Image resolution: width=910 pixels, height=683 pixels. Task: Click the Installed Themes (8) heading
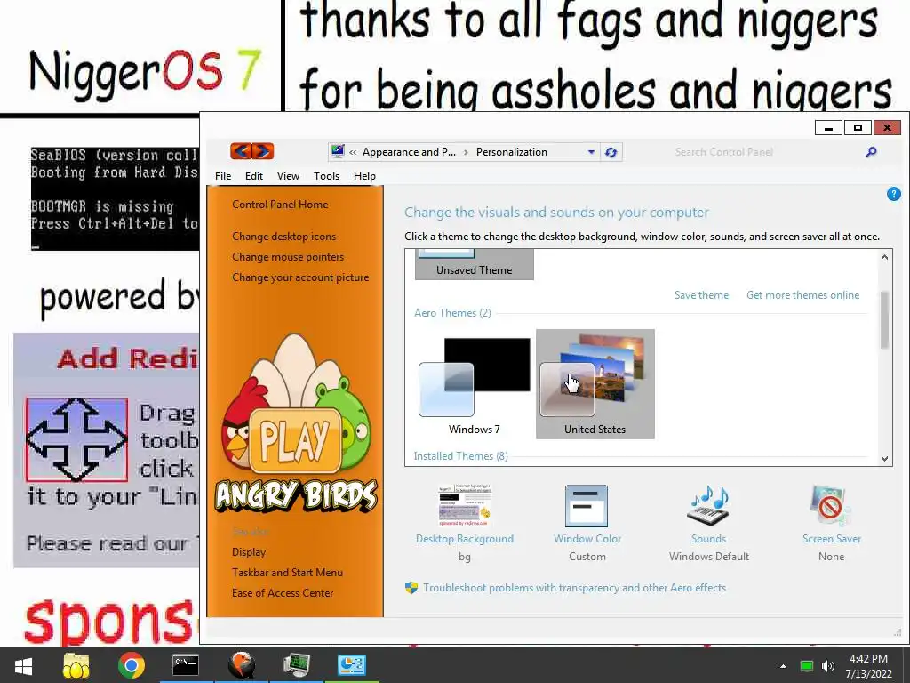pyautogui.click(x=461, y=456)
